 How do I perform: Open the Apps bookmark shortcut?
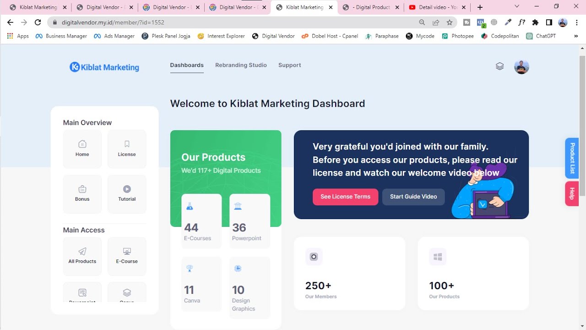pos(18,36)
